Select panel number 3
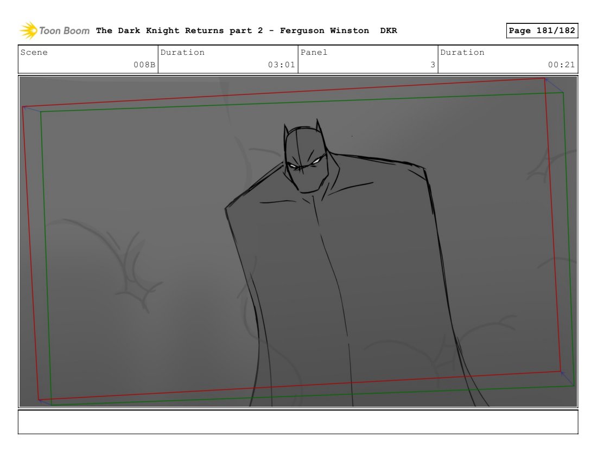Screen dimensions: 597x461 pos(433,65)
